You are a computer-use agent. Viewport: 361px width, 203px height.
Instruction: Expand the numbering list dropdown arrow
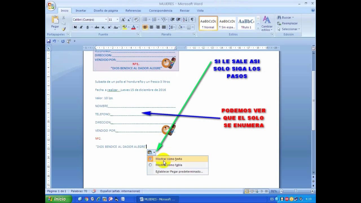tap(159, 20)
